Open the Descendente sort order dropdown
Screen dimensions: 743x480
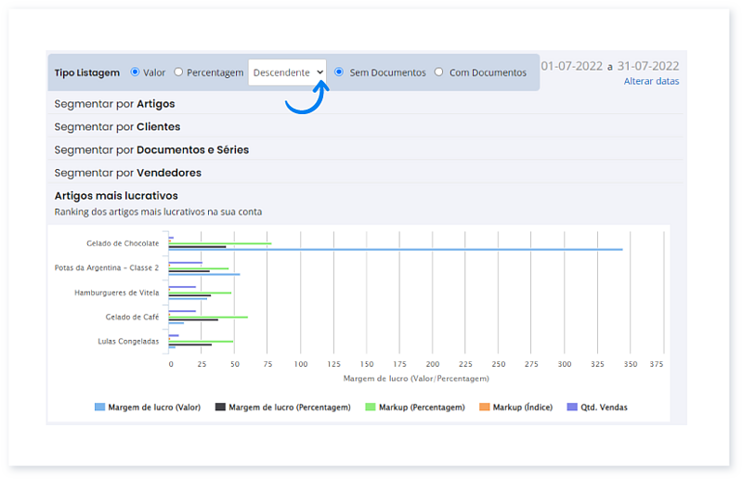tap(288, 72)
